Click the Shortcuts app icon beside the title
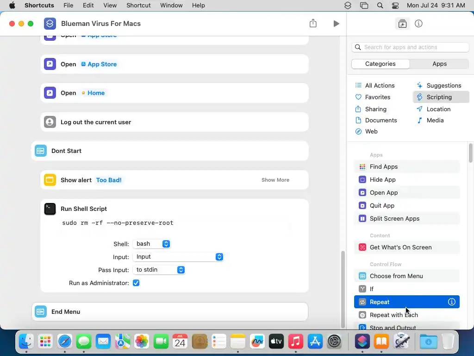 coord(50,24)
